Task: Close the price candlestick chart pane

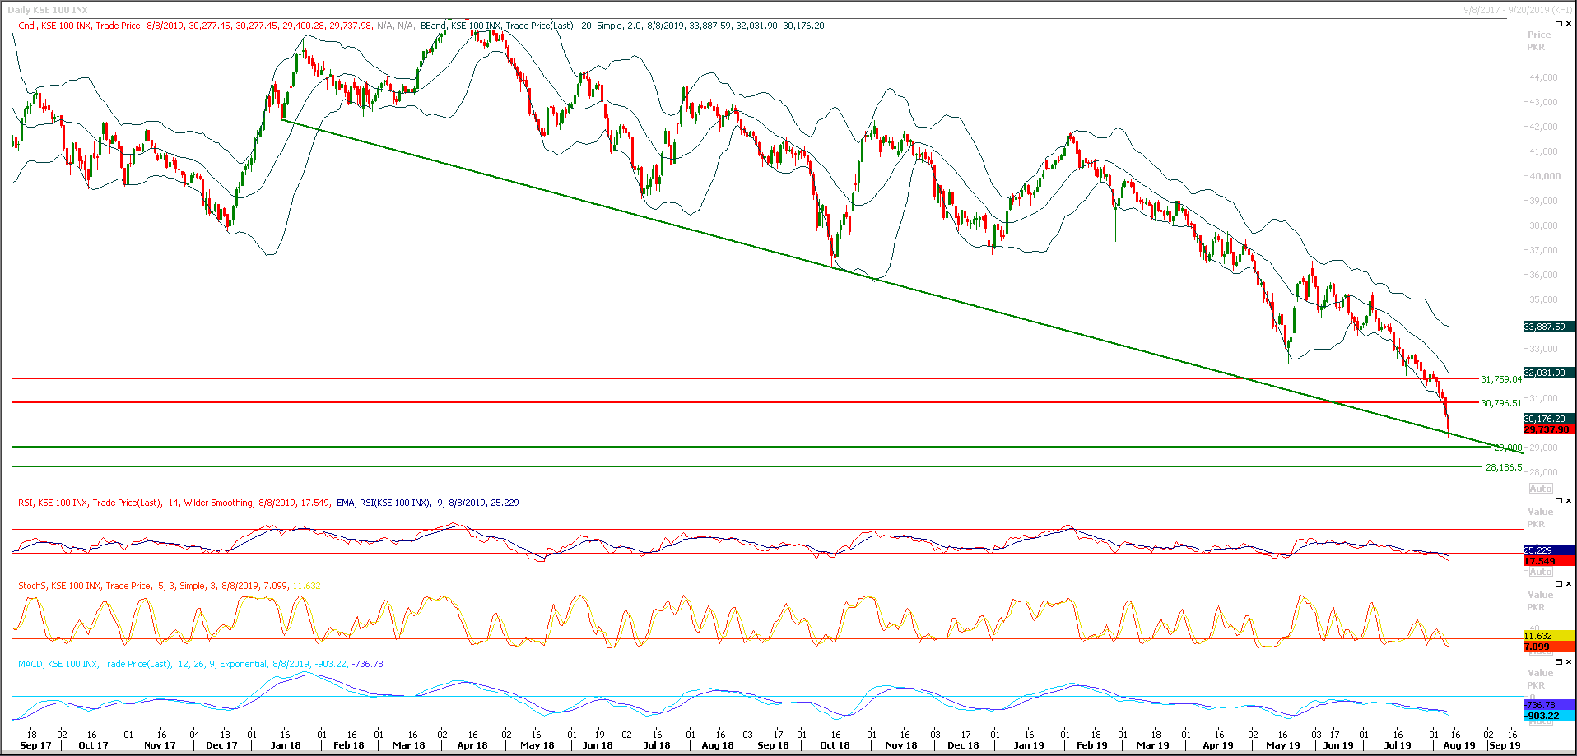Action: coord(1569,24)
